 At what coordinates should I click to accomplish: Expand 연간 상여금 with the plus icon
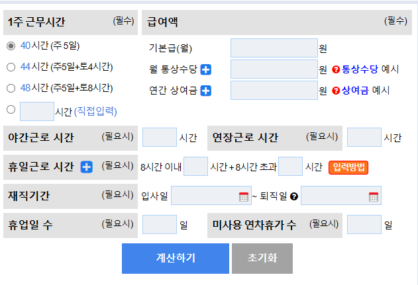pyautogui.click(x=206, y=91)
